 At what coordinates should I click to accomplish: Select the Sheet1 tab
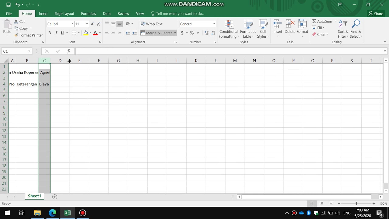pyautogui.click(x=34, y=196)
